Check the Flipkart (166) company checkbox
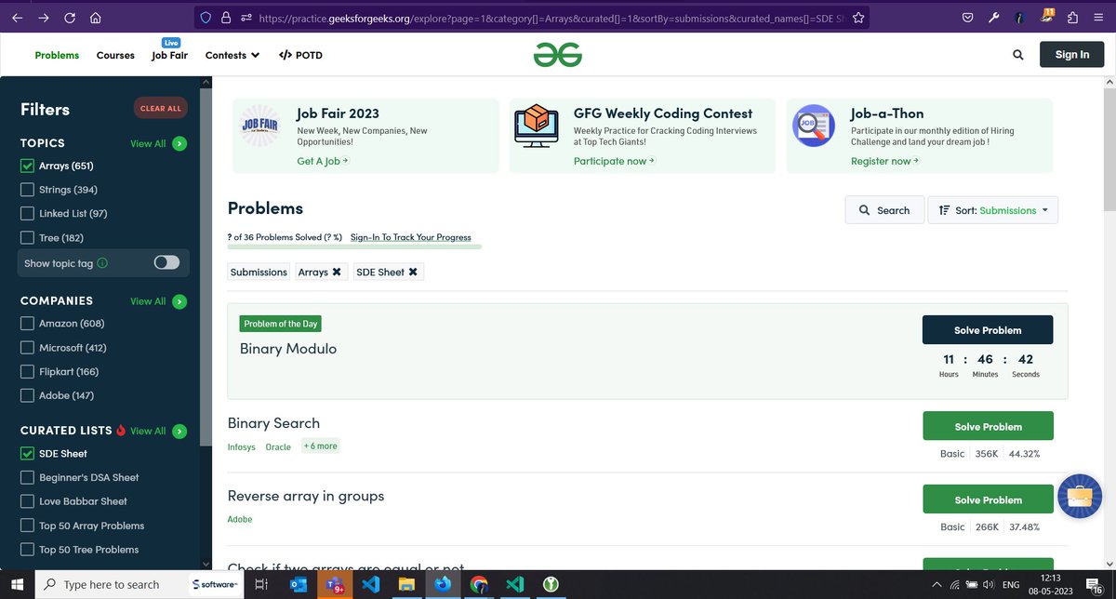 [x=27, y=372]
